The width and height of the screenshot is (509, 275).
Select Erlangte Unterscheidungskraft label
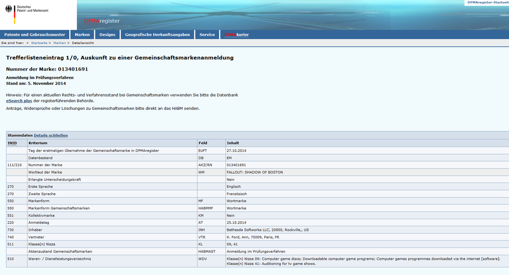coord(54,179)
